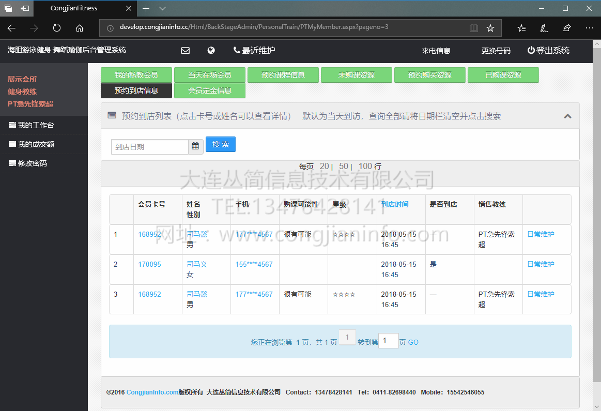Viewport: 601px width, 411px height.
Task: Click scrollbar down arrow
Action: click(597, 407)
